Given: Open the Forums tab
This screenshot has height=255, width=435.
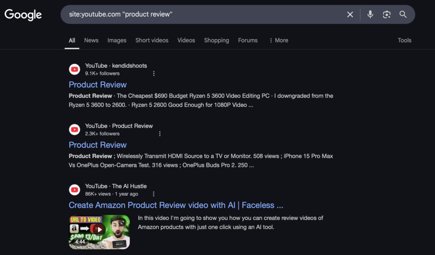Looking at the screenshot, I should point(248,40).
